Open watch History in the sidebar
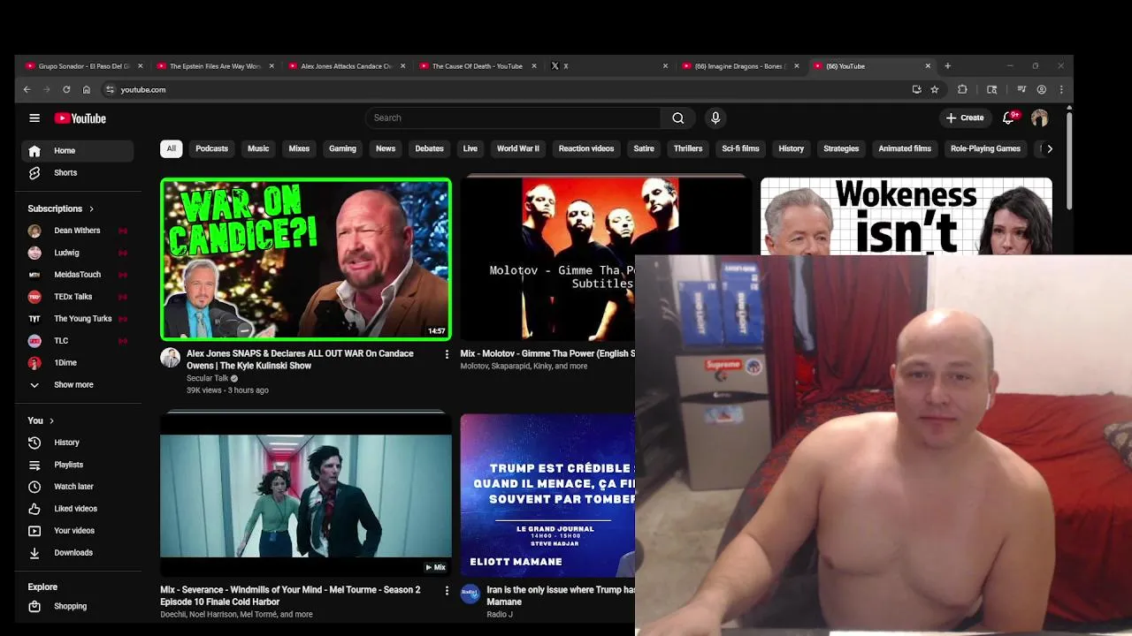Image resolution: width=1132 pixels, height=636 pixels. tap(78, 443)
